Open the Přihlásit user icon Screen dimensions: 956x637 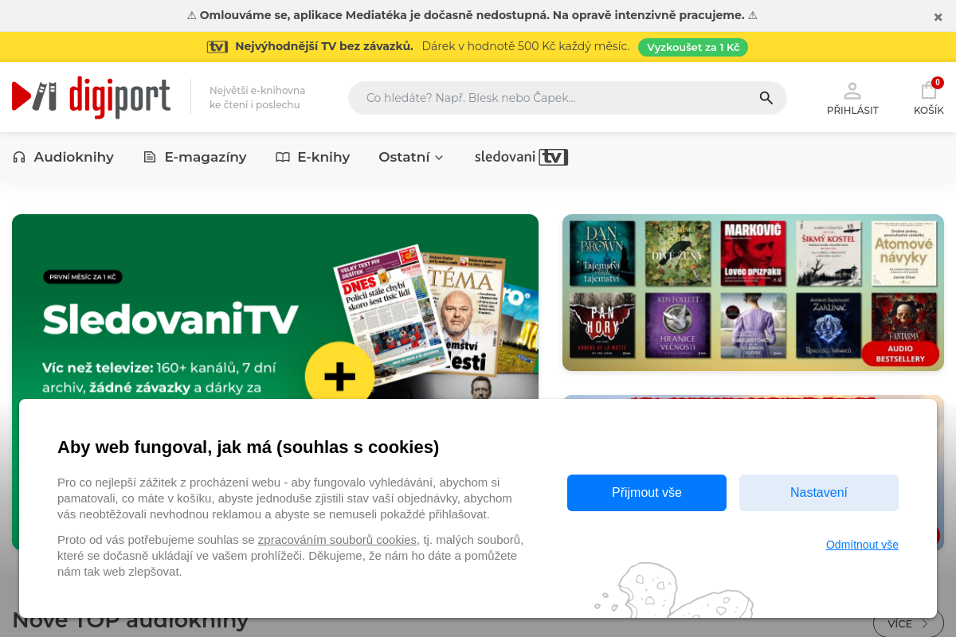852,99
